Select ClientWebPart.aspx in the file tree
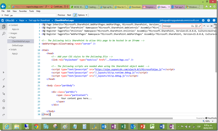Image resolution: width=218 pixels, height=131 pixels. click(20, 41)
